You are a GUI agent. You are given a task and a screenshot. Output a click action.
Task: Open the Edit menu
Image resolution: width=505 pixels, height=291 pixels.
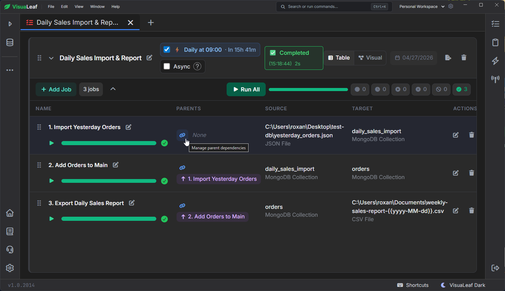pos(64,7)
